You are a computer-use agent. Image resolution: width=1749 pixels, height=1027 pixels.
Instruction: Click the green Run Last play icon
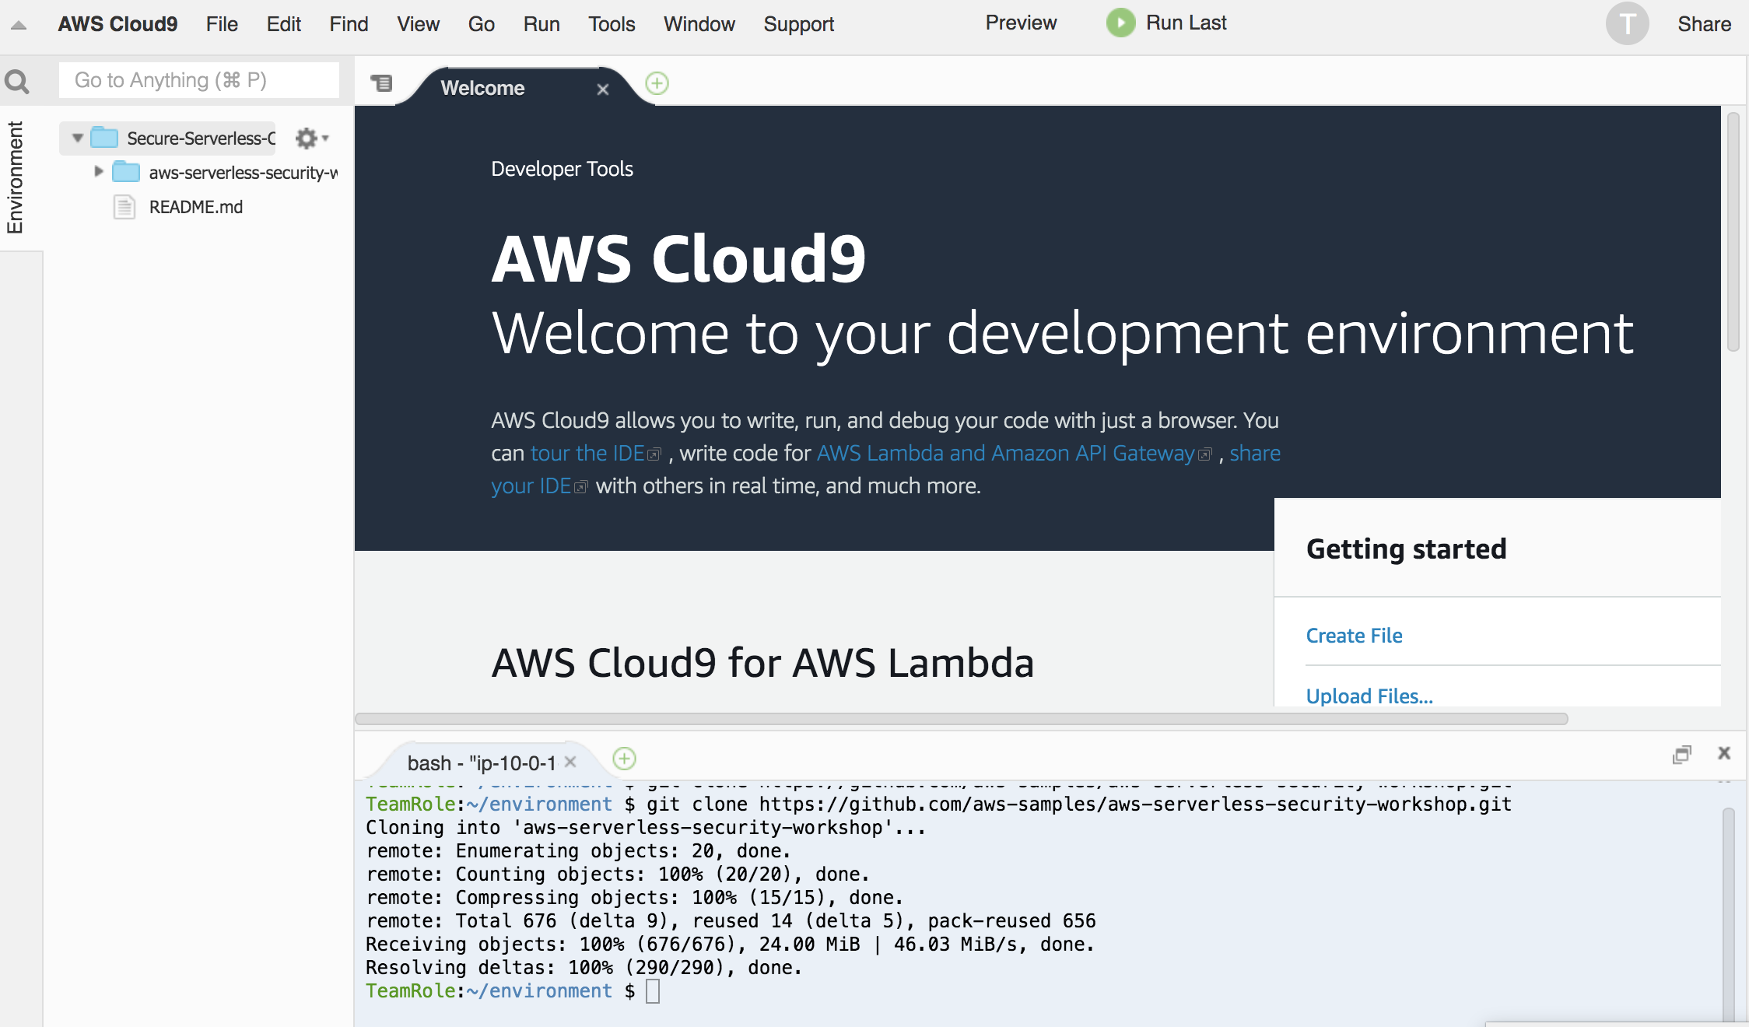pyautogui.click(x=1120, y=23)
